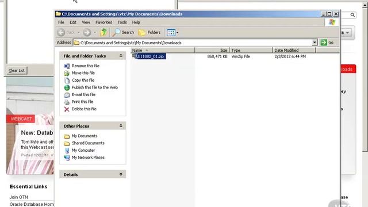Open the Help menu
Screen dimensions: 368x207
pos(136,22)
